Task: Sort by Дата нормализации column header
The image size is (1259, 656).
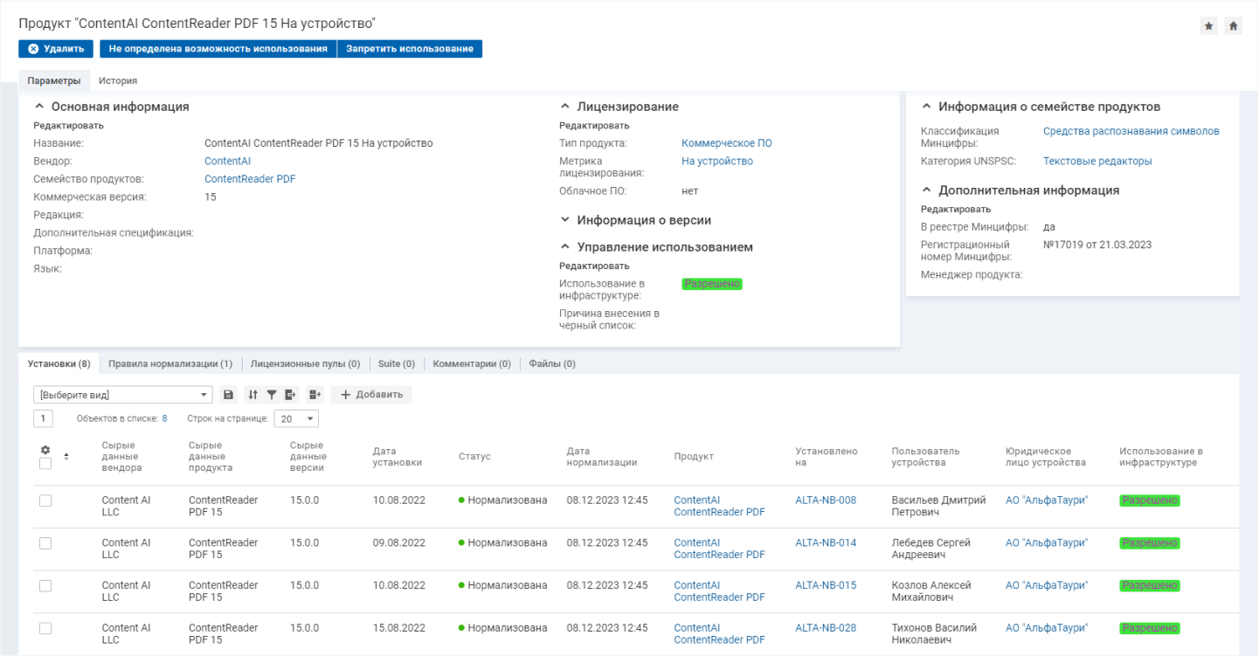Action: click(601, 457)
